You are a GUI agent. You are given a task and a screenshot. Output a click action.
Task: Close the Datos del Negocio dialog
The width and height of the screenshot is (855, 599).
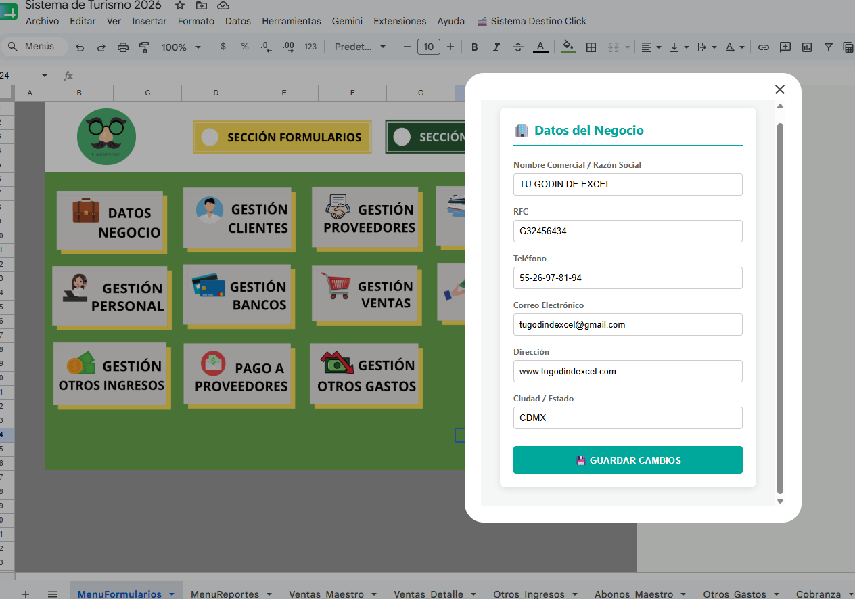coord(780,89)
